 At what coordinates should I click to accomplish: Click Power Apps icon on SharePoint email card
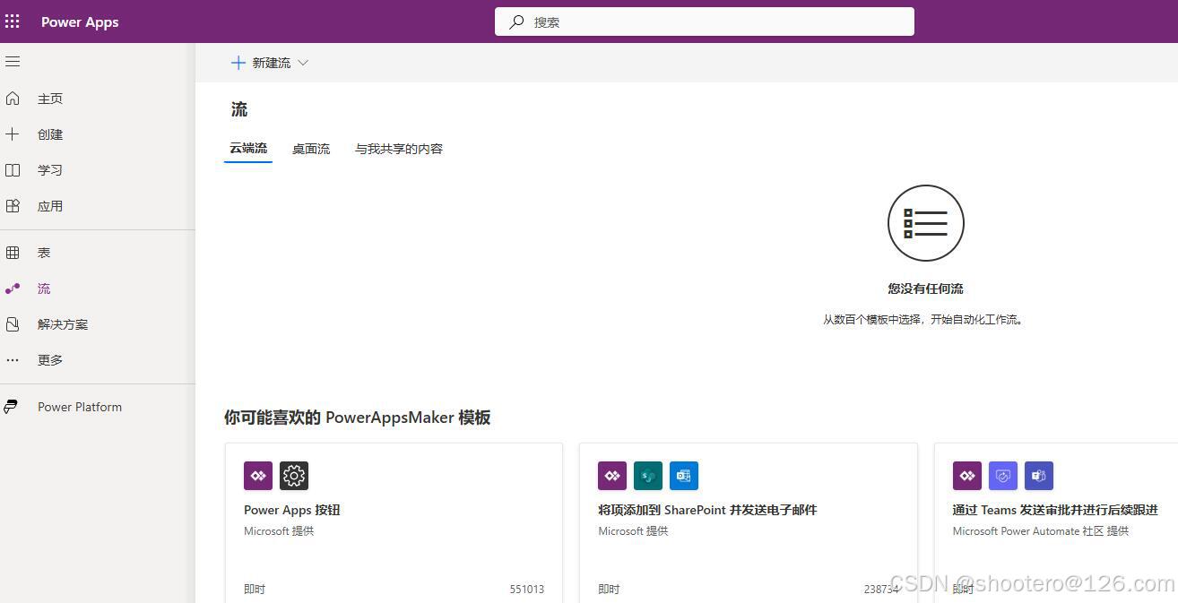[612, 476]
